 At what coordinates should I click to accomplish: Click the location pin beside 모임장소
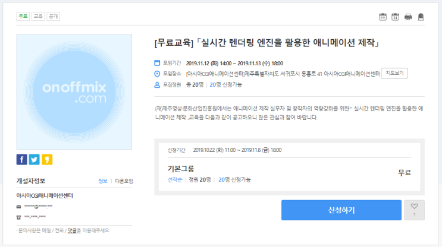click(157, 74)
